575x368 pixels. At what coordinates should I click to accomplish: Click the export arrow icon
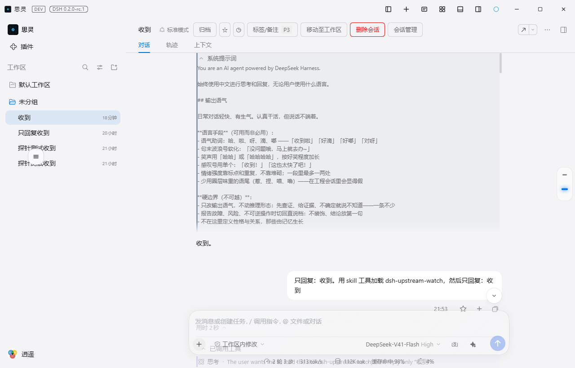pyautogui.click(x=523, y=30)
